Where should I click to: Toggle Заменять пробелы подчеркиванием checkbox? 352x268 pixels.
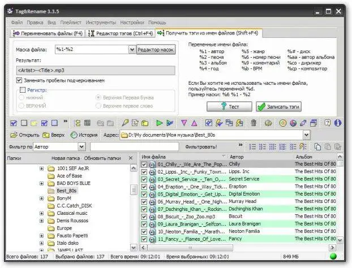[19, 80]
